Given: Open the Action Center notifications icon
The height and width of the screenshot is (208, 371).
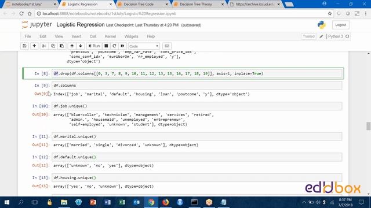Looking at the screenshot, I should [x=361, y=202].
